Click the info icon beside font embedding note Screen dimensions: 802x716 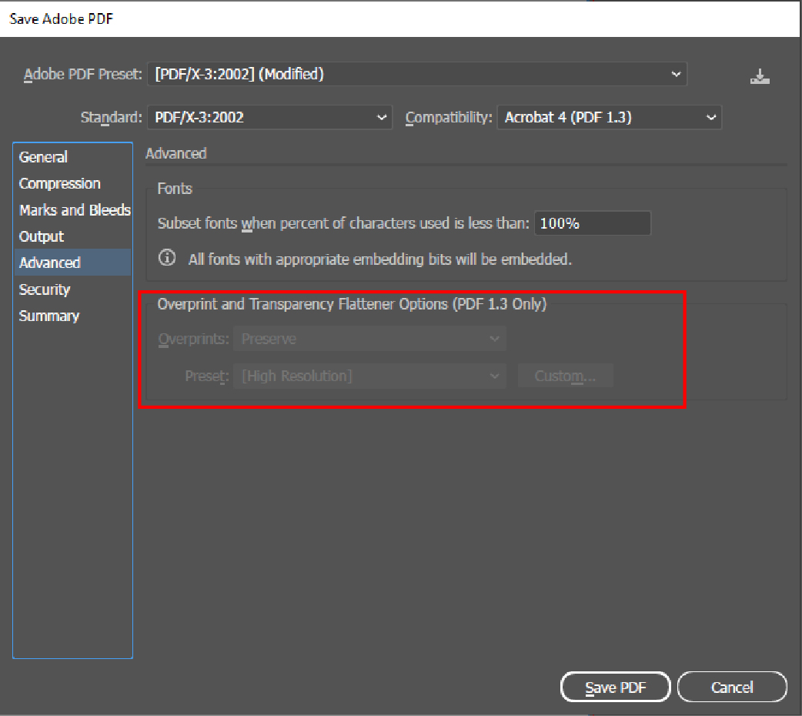point(167,258)
